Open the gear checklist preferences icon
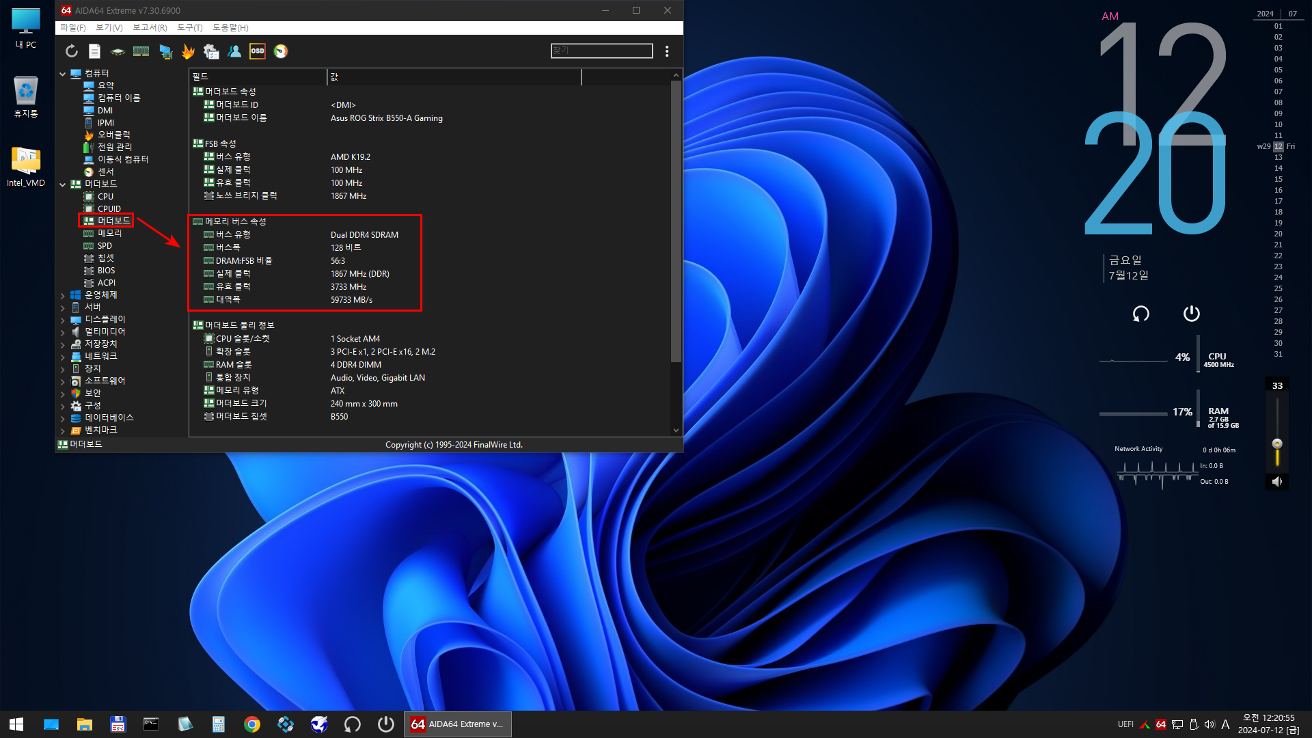The width and height of the screenshot is (1312, 738). coord(211,51)
